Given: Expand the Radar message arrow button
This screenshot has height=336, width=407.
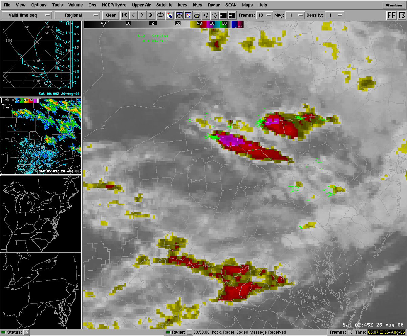Looking at the screenshot, I should pyautogui.click(x=190, y=332).
